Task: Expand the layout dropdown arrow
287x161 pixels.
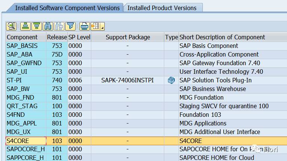Action: coord(103,26)
